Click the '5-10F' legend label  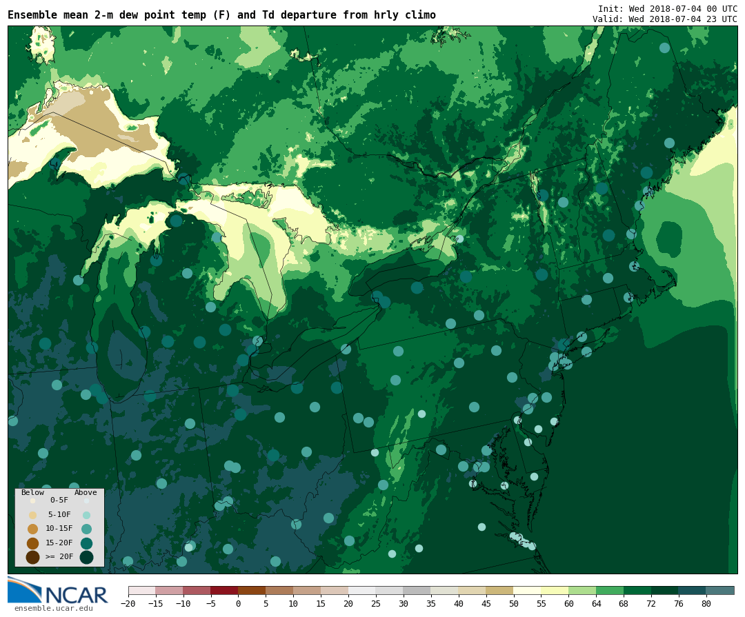(x=59, y=514)
